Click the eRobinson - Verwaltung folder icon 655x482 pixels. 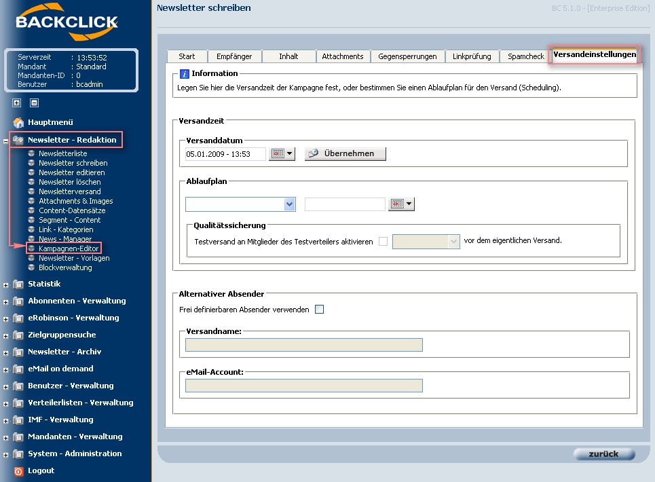[x=18, y=318]
